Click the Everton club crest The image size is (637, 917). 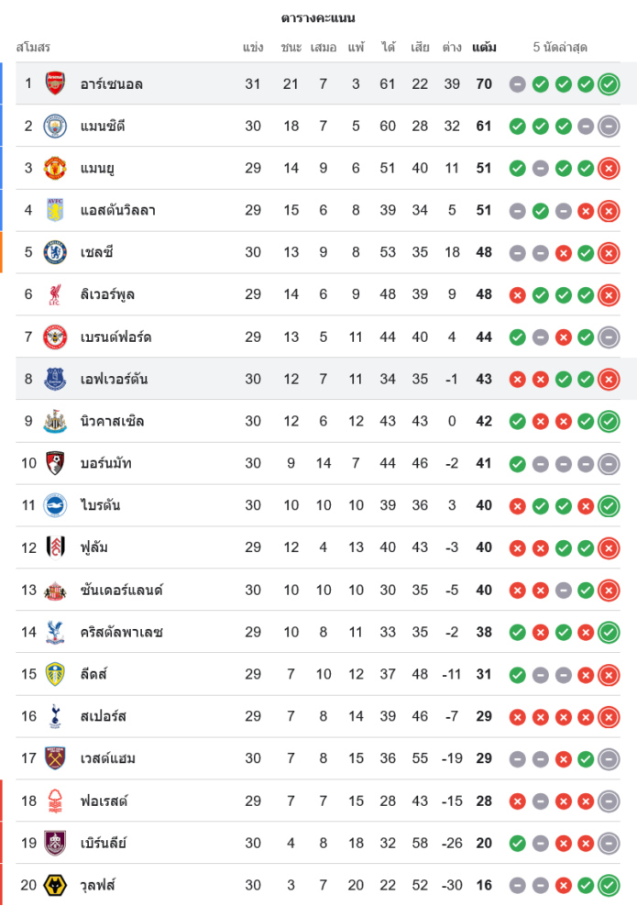[x=56, y=379]
